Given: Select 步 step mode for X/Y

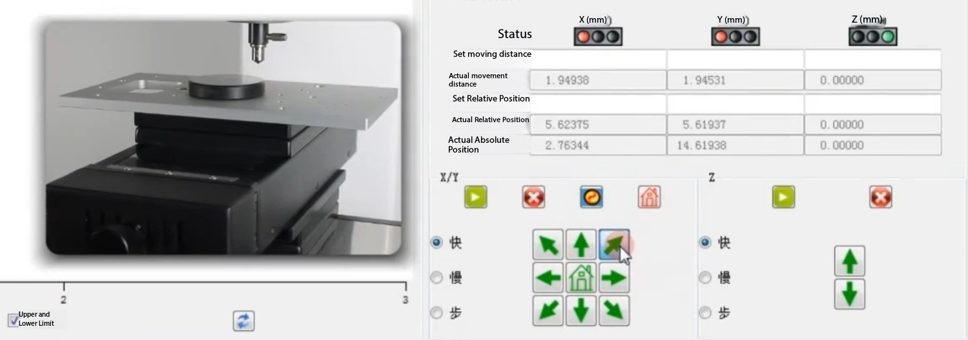Looking at the screenshot, I should tap(437, 312).
